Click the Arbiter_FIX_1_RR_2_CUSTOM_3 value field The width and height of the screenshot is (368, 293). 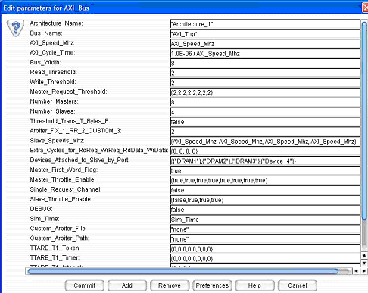(x=265, y=132)
